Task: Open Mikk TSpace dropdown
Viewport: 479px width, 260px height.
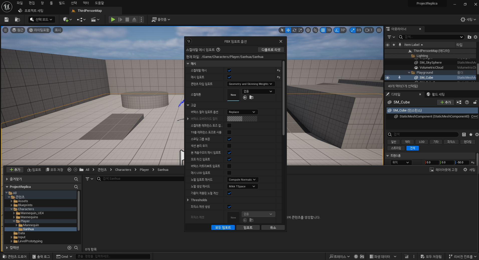Action: point(243,186)
